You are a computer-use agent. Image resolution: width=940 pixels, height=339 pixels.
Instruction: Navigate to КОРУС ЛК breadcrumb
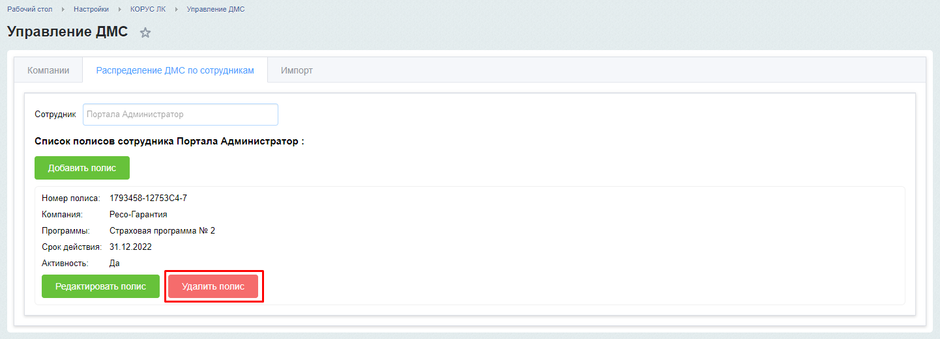click(x=148, y=10)
